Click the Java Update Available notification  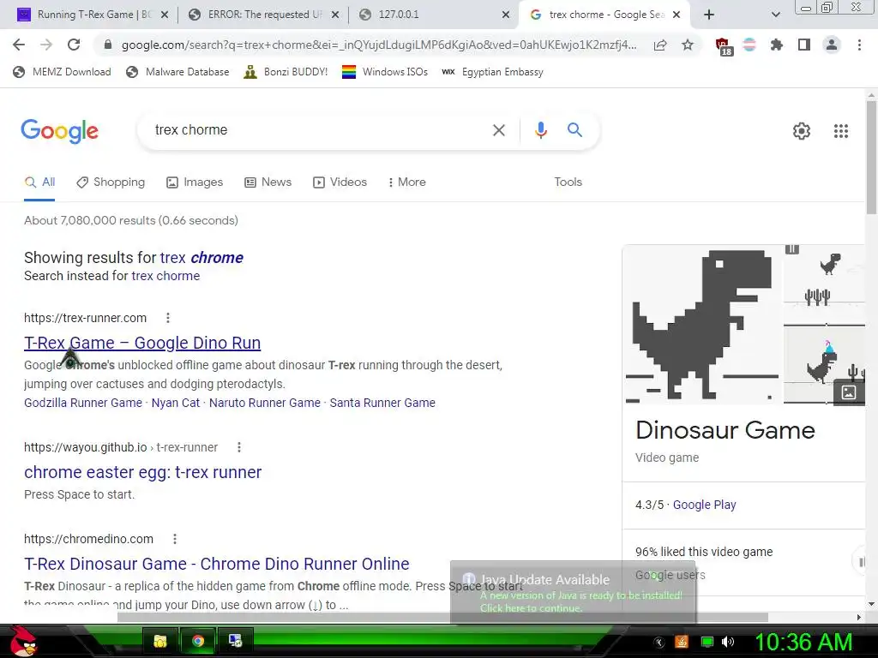(x=573, y=592)
